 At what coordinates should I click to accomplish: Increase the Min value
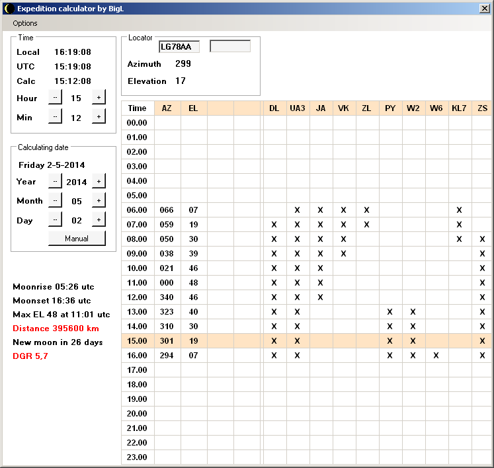[x=98, y=117]
